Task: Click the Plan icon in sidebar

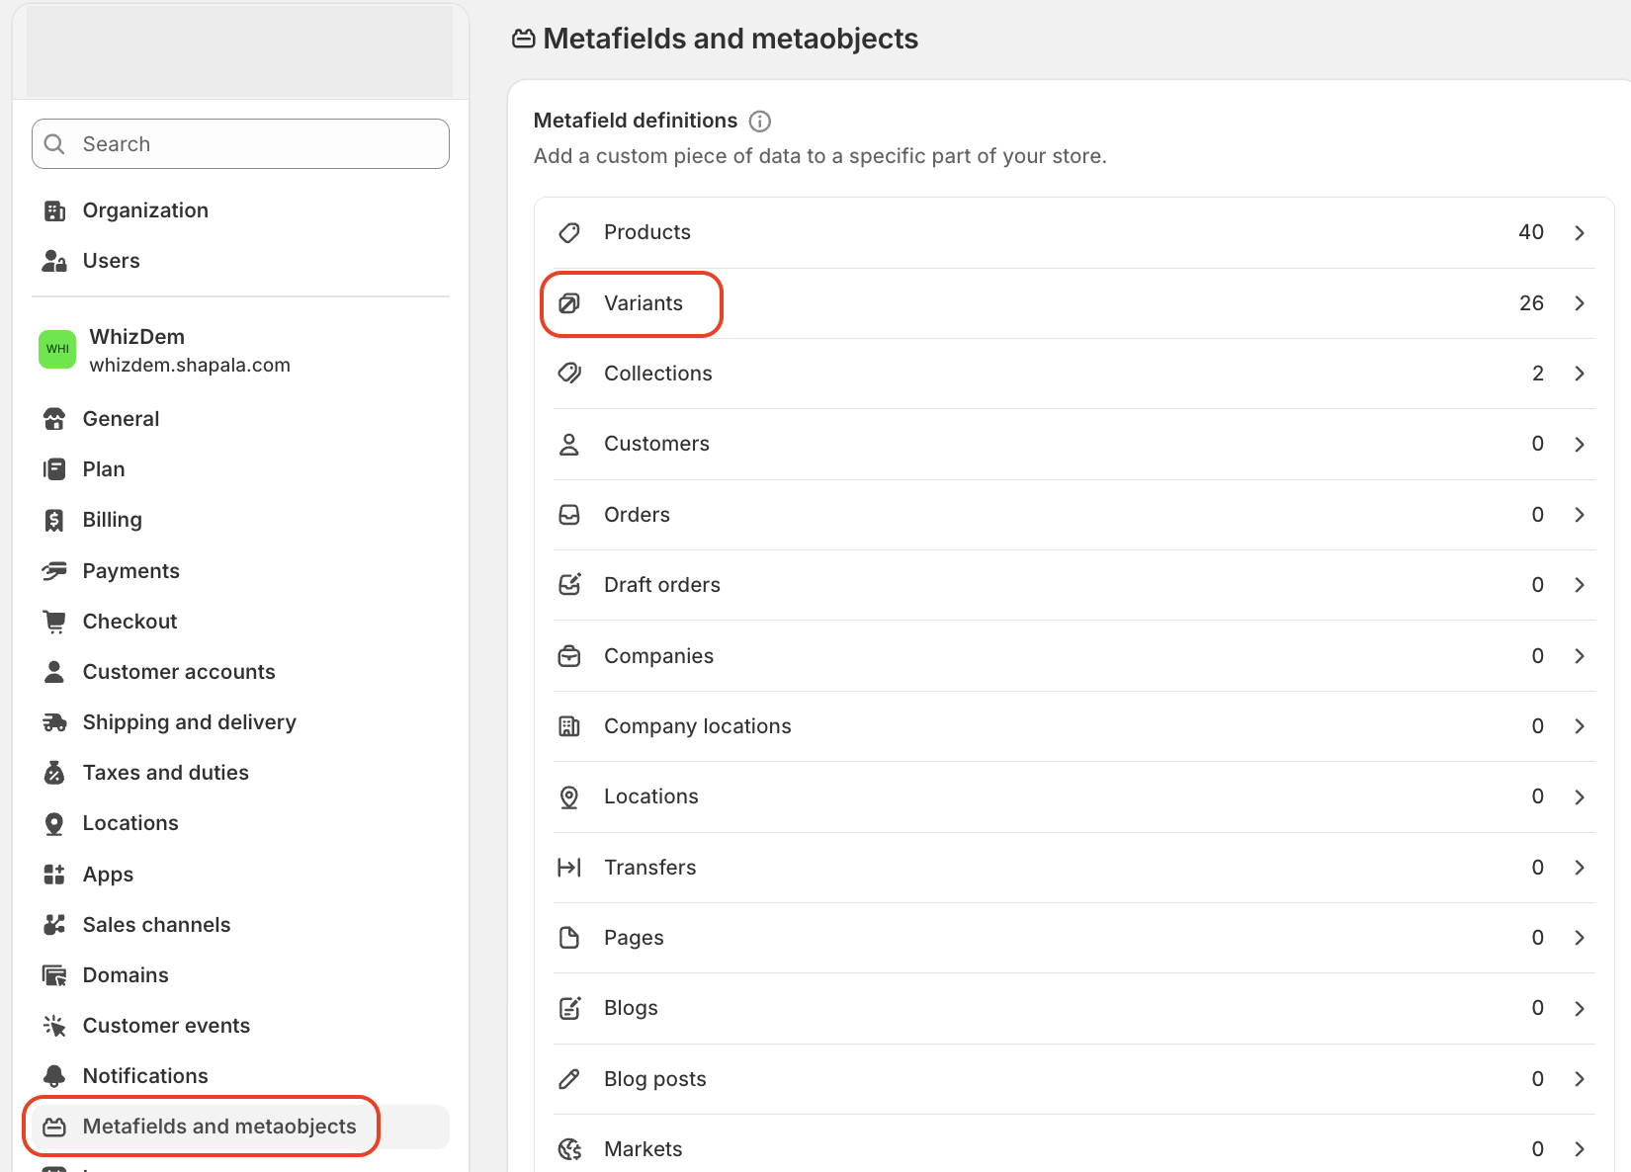Action: click(54, 469)
